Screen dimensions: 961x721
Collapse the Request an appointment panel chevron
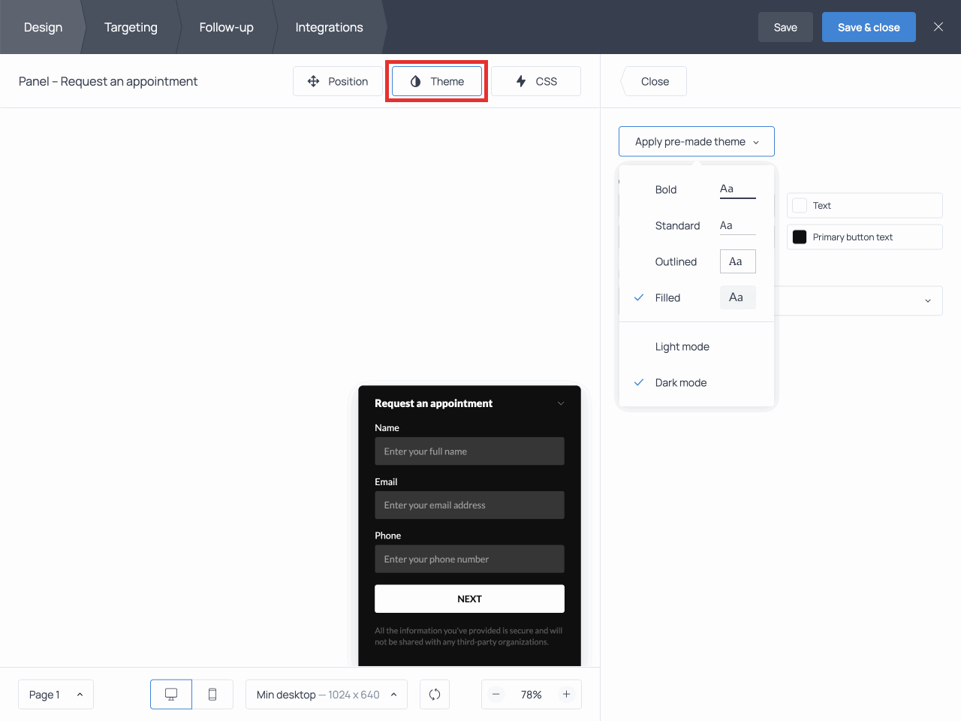pyautogui.click(x=560, y=404)
